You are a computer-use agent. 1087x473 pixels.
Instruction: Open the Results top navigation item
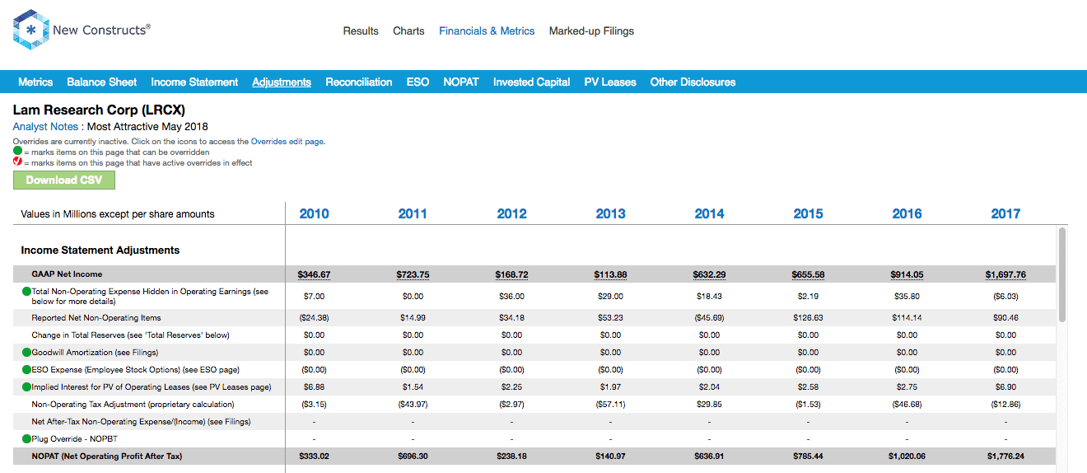click(361, 31)
